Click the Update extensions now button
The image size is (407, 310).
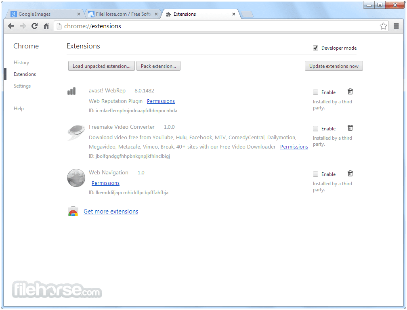point(334,66)
